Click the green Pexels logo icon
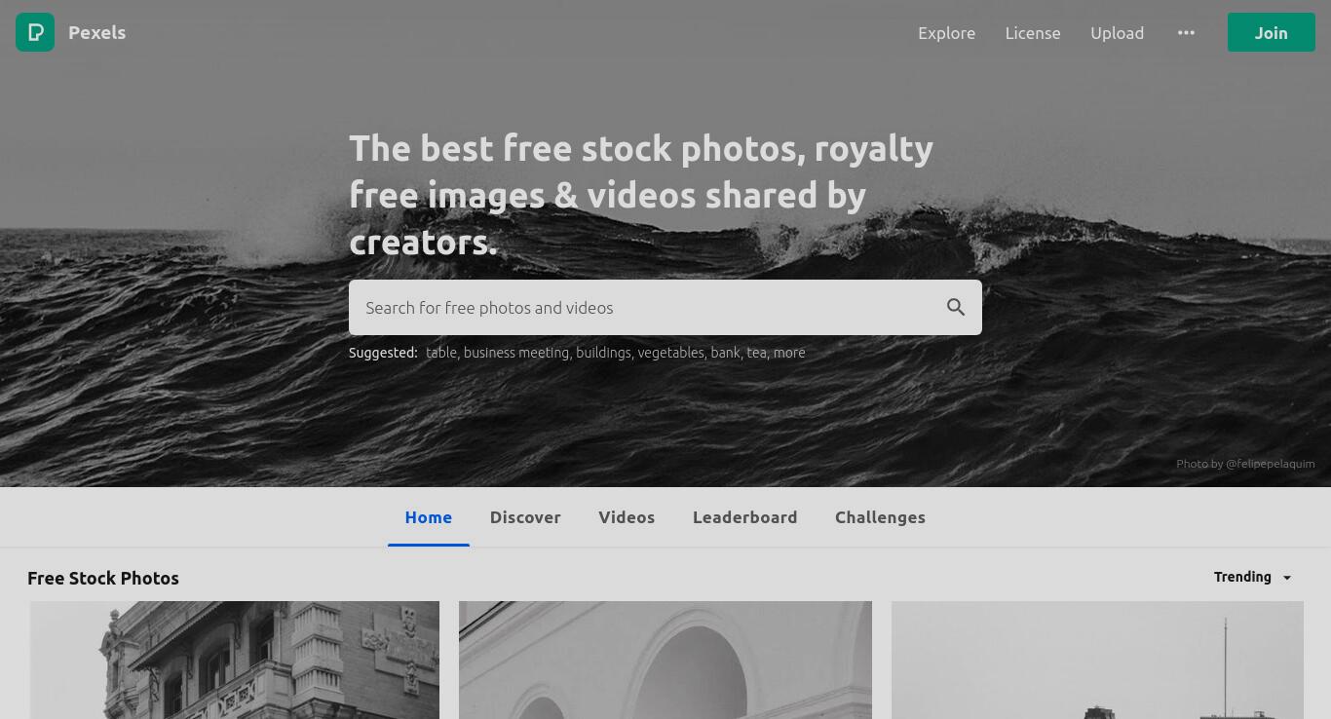 (35, 32)
